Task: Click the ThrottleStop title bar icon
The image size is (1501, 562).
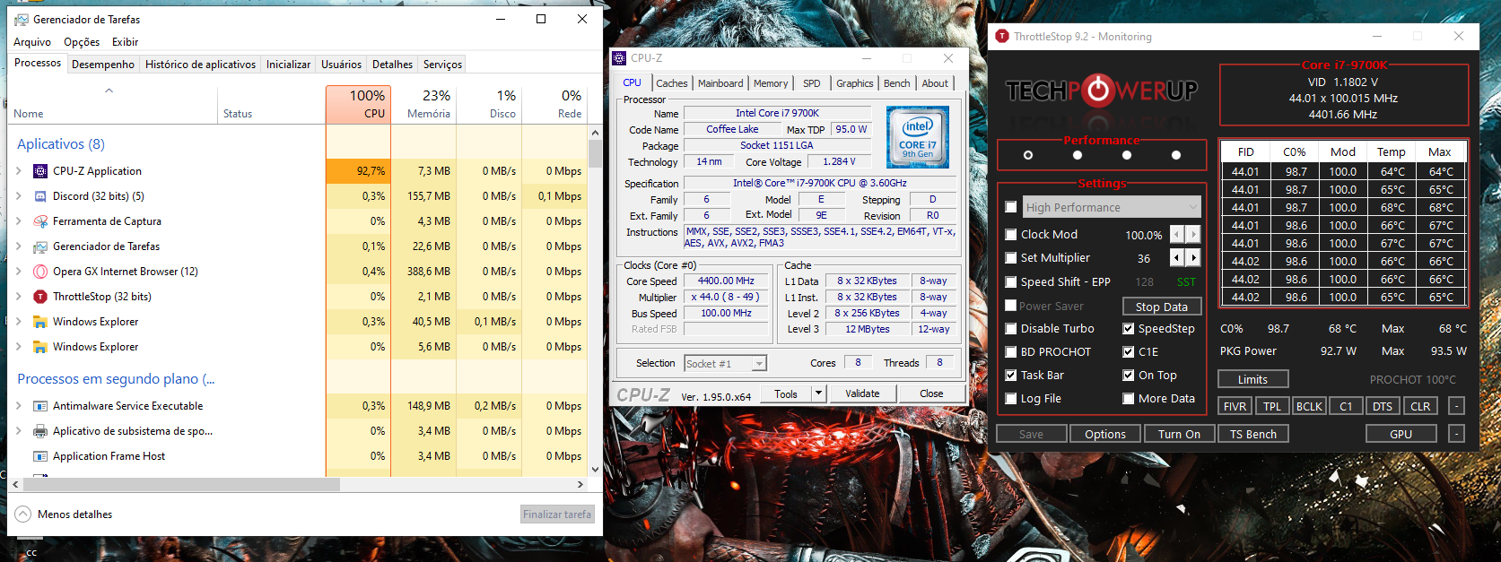Action: click(x=1002, y=36)
